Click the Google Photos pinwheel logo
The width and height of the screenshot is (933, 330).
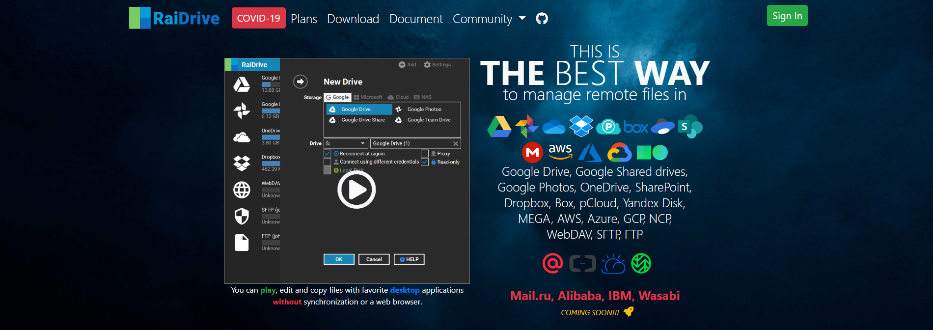click(x=527, y=126)
